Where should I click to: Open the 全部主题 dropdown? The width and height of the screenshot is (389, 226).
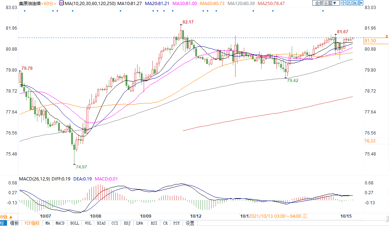(325, 3)
